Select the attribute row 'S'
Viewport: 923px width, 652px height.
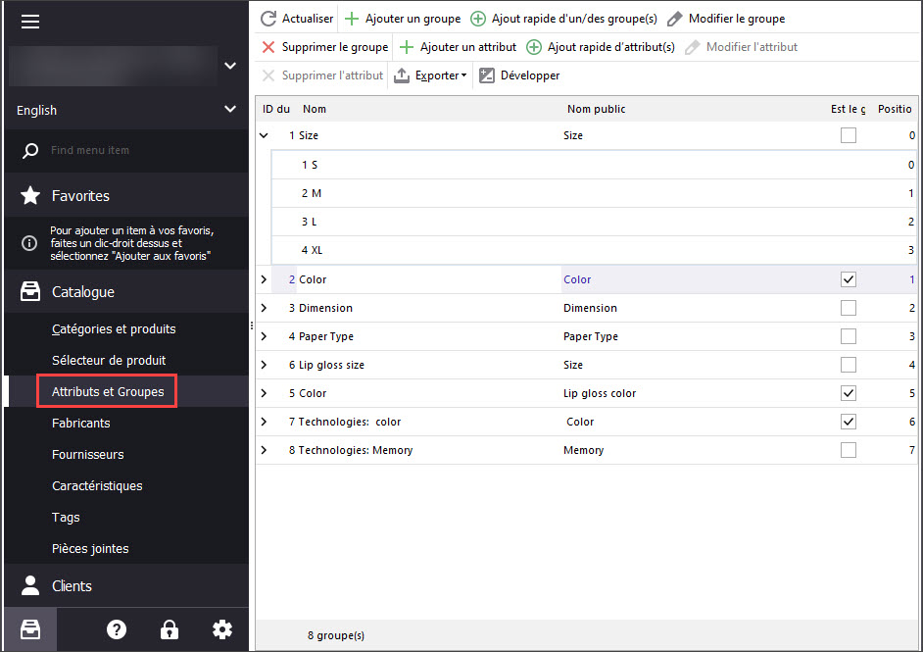coord(594,165)
